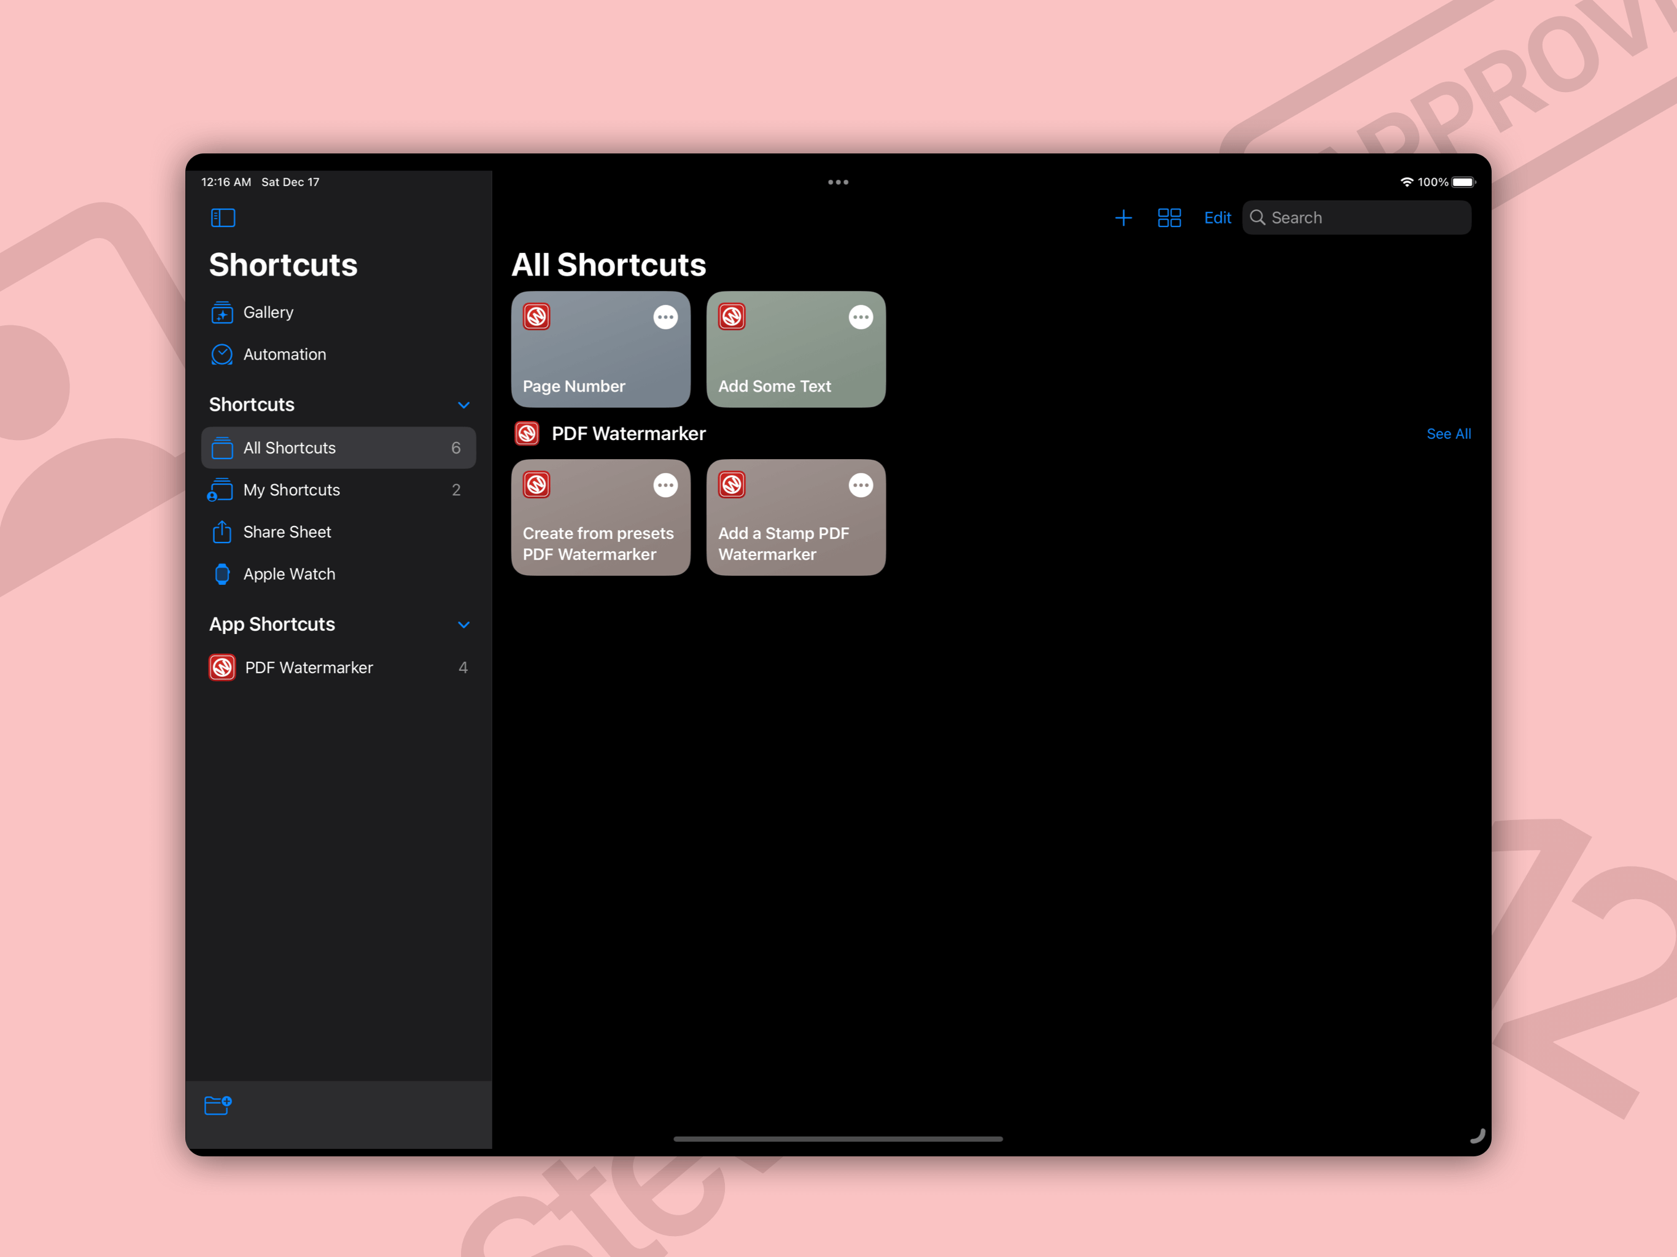The width and height of the screenshot is (1677, 1257).
Task: Open the Page Number card's more options
Action: [x=665, y=317]
